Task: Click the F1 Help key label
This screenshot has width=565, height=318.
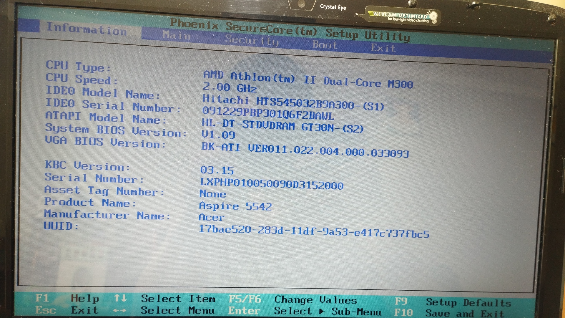Action: coord(42,298)
